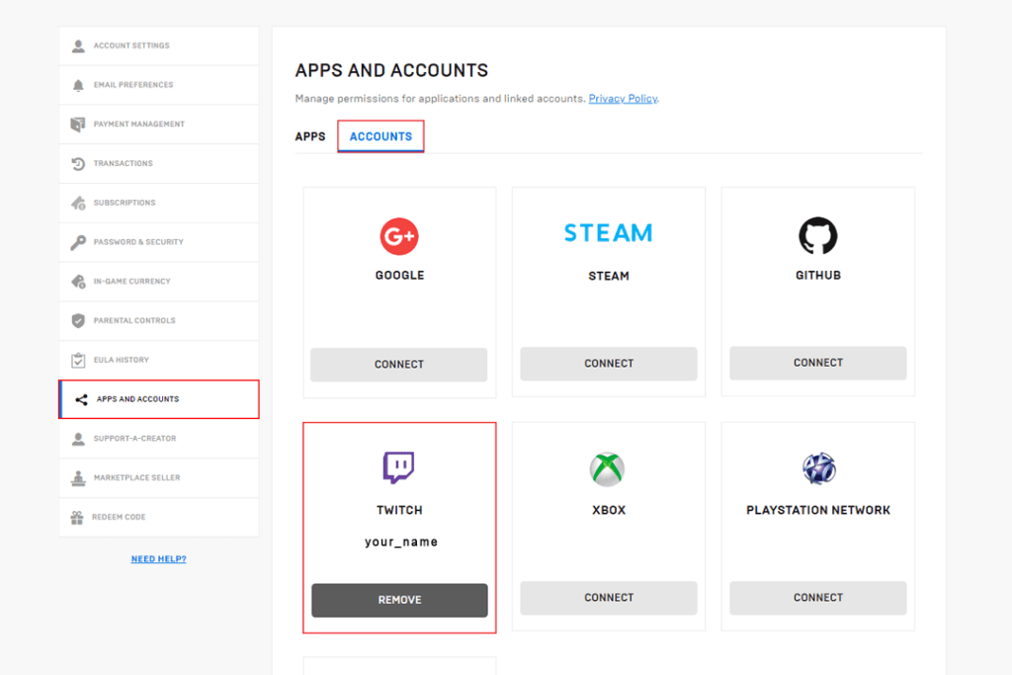
Task: Remove the linked Twitch account
Action: (398, 600)
